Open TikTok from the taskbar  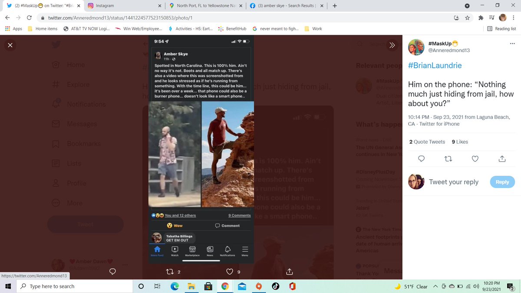[276, 286]
